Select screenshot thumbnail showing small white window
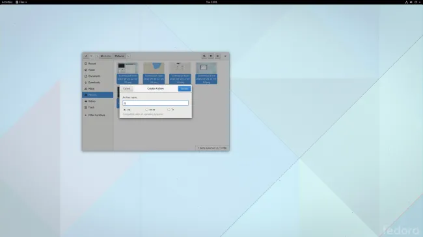This screenshot has height=237, width=423. tap(206, 68)
